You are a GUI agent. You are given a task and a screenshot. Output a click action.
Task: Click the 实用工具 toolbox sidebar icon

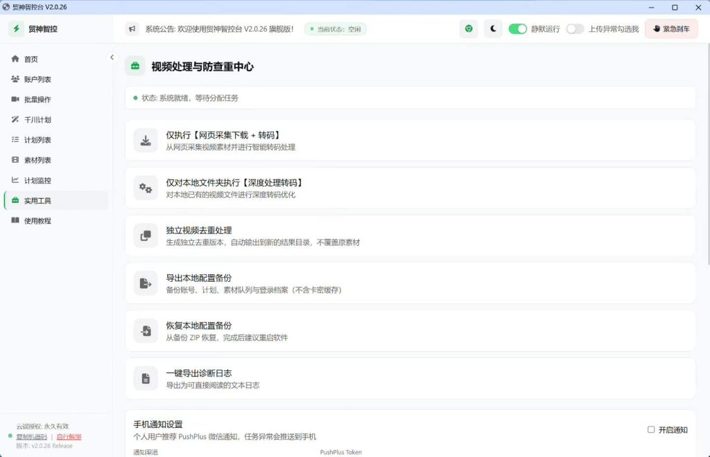15,200
